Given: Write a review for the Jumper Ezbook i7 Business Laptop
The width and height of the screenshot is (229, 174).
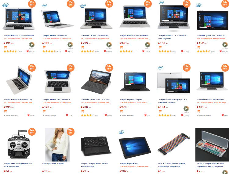Looking at the screenshot, I should pyautogui.click(x=11, y=115).
